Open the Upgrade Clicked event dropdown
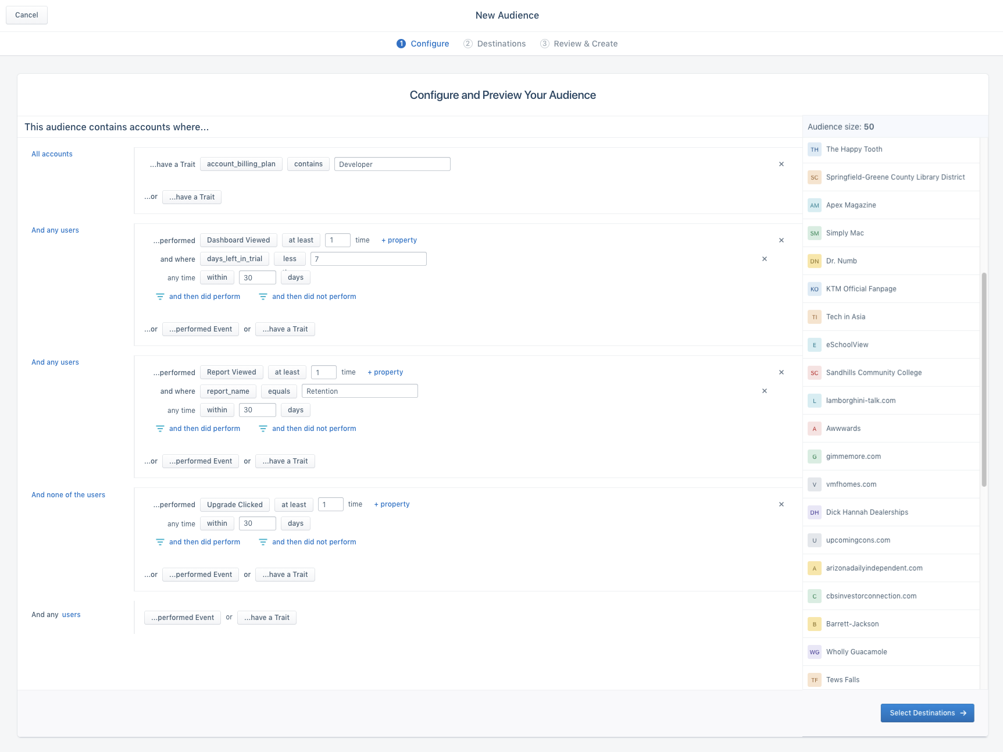The height and width of the screenshot is (752, 1003). click(235, 504)
